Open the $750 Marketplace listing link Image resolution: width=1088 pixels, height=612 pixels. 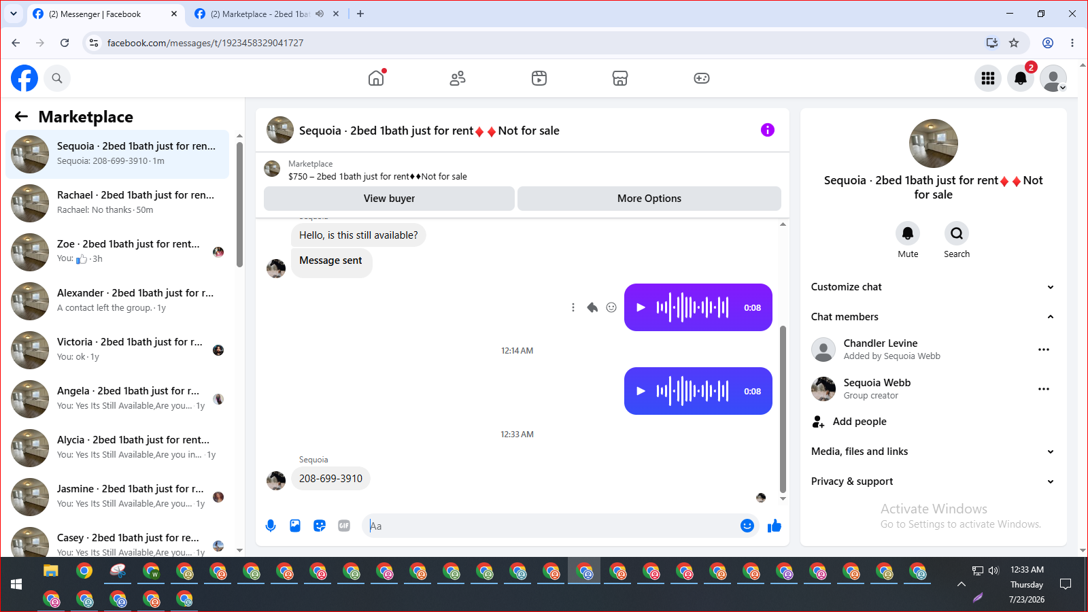pyautogui.click(x=377, y=176)
